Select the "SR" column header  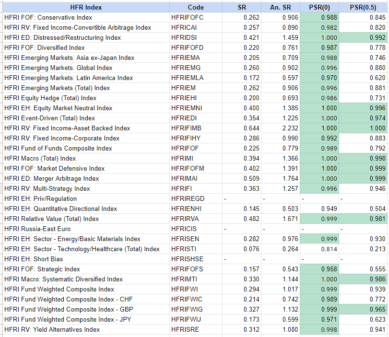(x=242, y=8)
